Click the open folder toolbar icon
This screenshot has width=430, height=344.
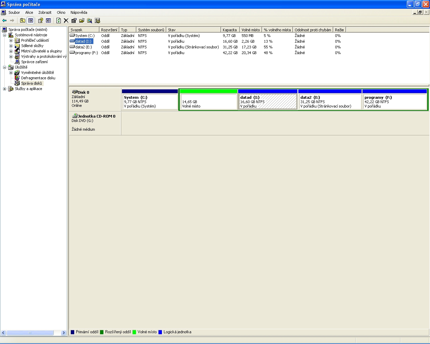[82, 20]
